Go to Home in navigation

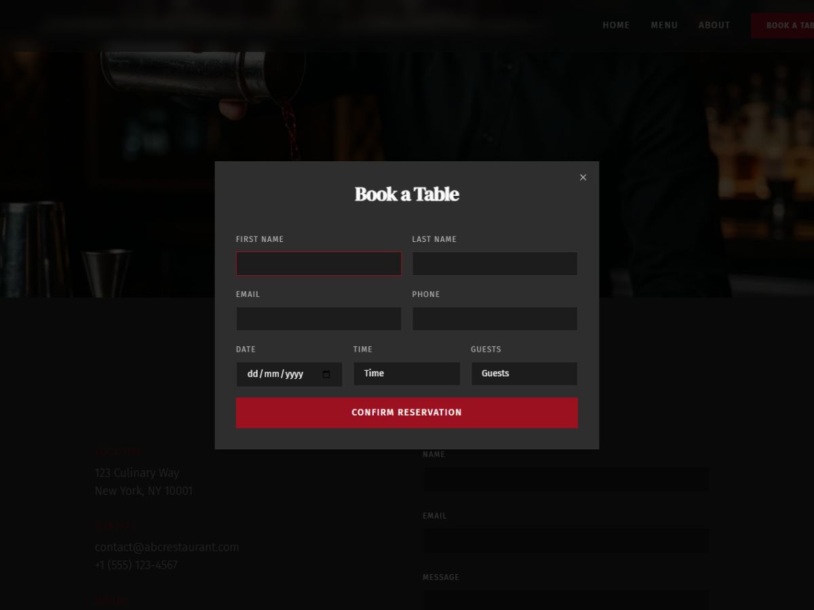pos(616,25)
